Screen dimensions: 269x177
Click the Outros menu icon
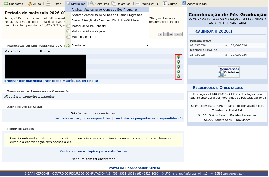pos(165,4)
